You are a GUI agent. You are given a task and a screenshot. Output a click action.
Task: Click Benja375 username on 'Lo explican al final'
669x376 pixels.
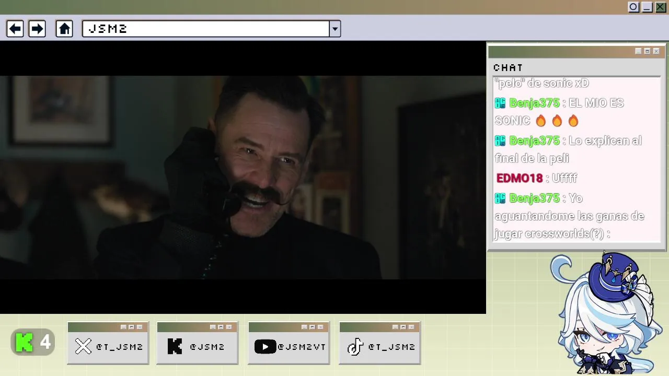pos(534,140)
